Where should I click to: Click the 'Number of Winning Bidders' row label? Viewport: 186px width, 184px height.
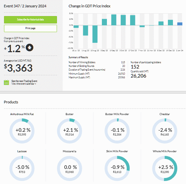(x=82, y=62)
